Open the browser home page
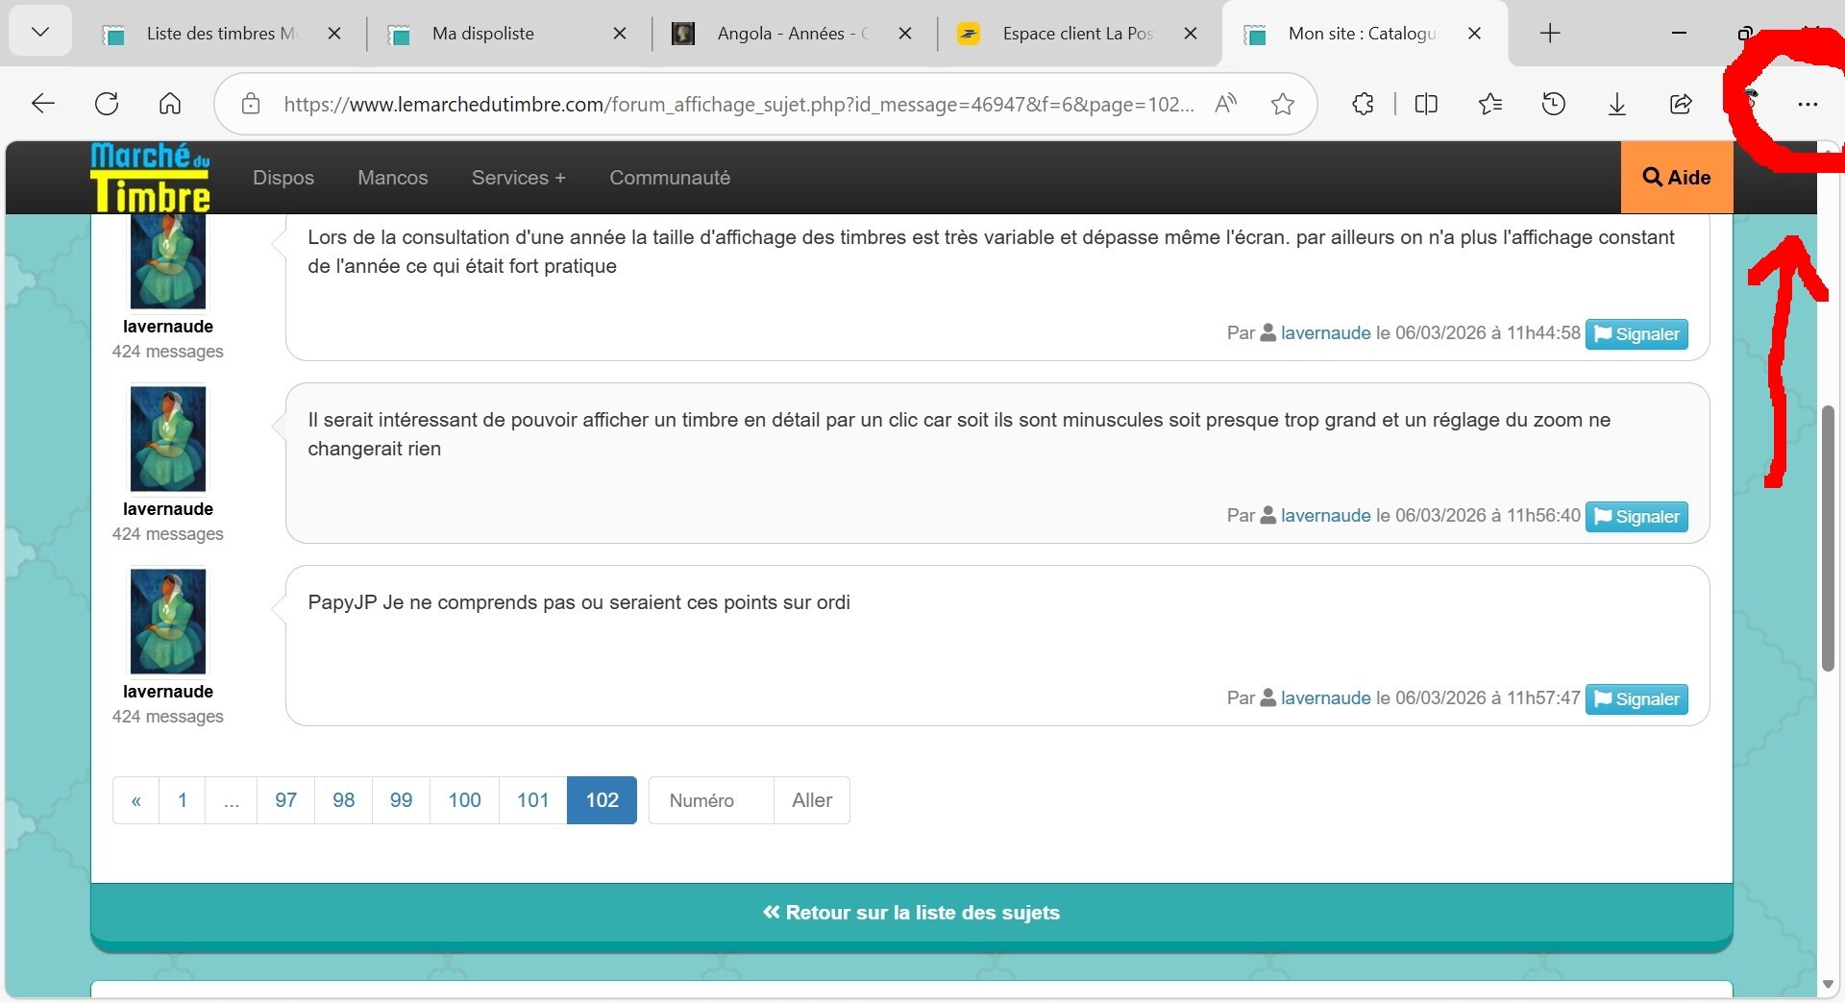The height and width of the screenshot is (1003, 1845). tap(170, 104)
